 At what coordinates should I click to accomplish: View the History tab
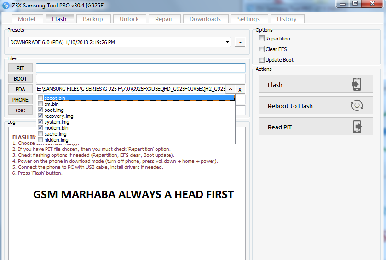287,19
